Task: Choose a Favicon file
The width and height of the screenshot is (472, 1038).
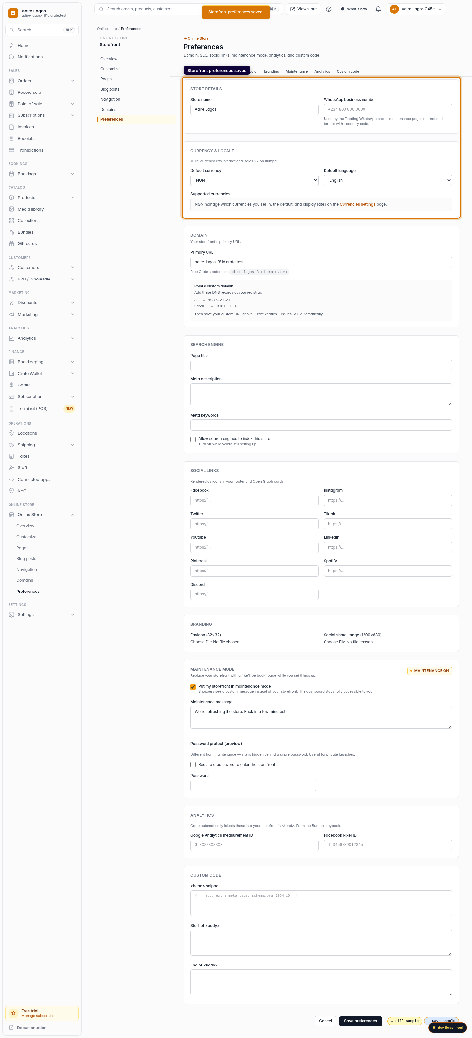Action: tap(215, 642)
